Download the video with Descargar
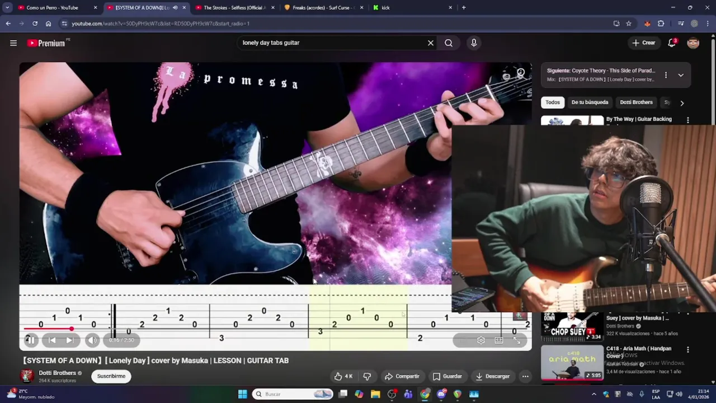 [x=492, y=376]
